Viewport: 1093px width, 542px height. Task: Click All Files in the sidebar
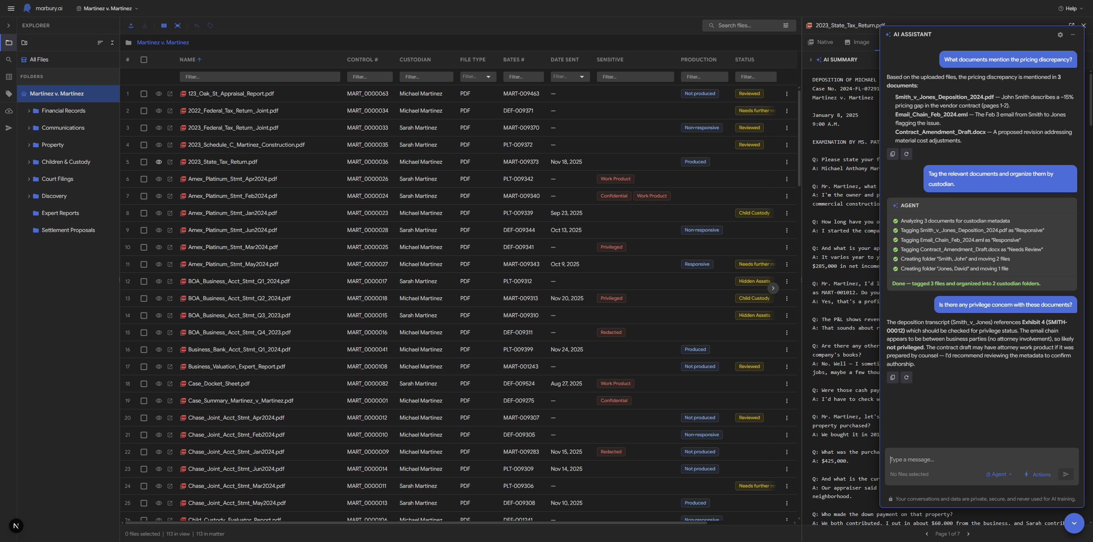[40, 59]
